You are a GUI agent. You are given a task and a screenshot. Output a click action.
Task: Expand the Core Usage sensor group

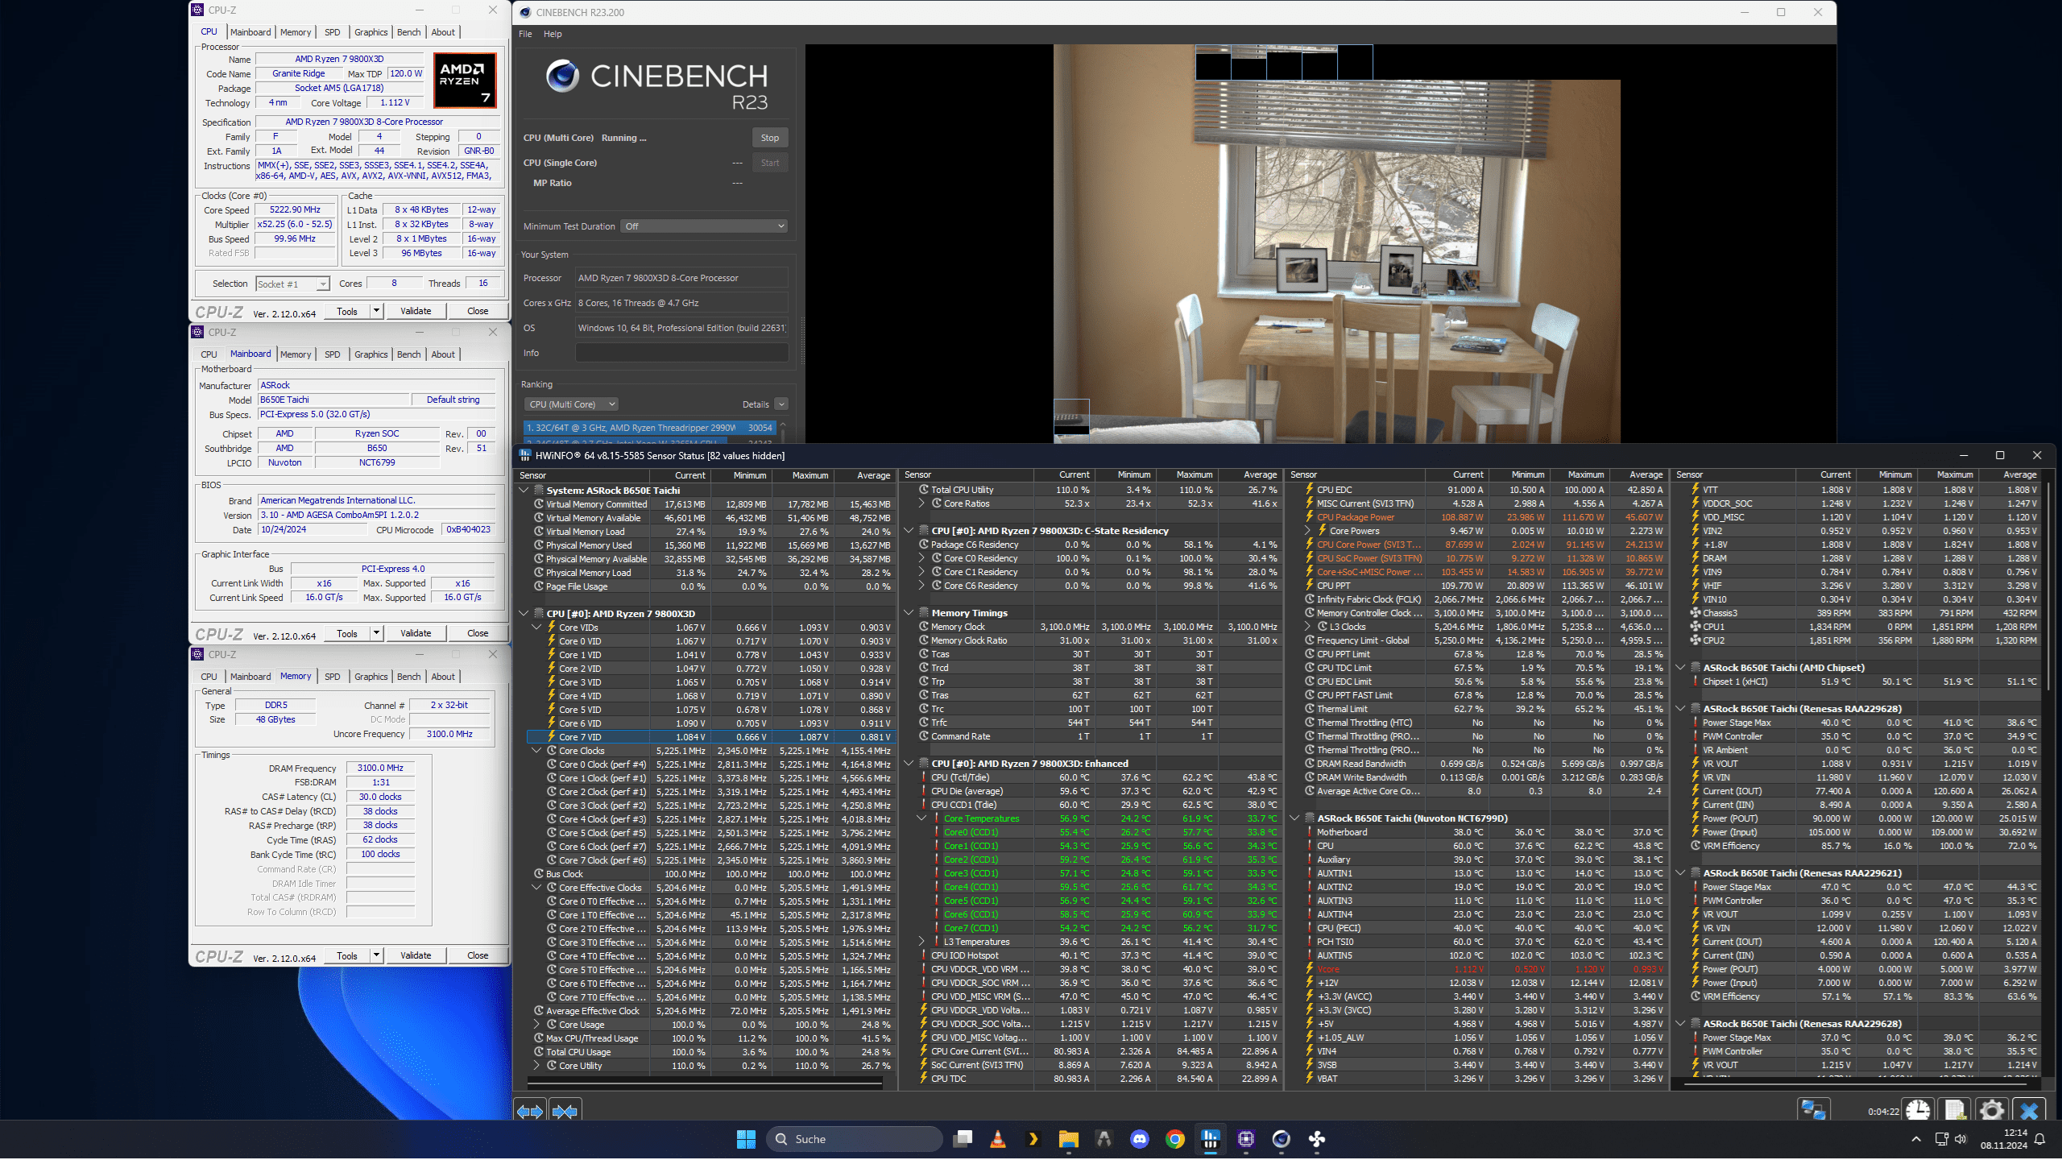(536, 1025)
